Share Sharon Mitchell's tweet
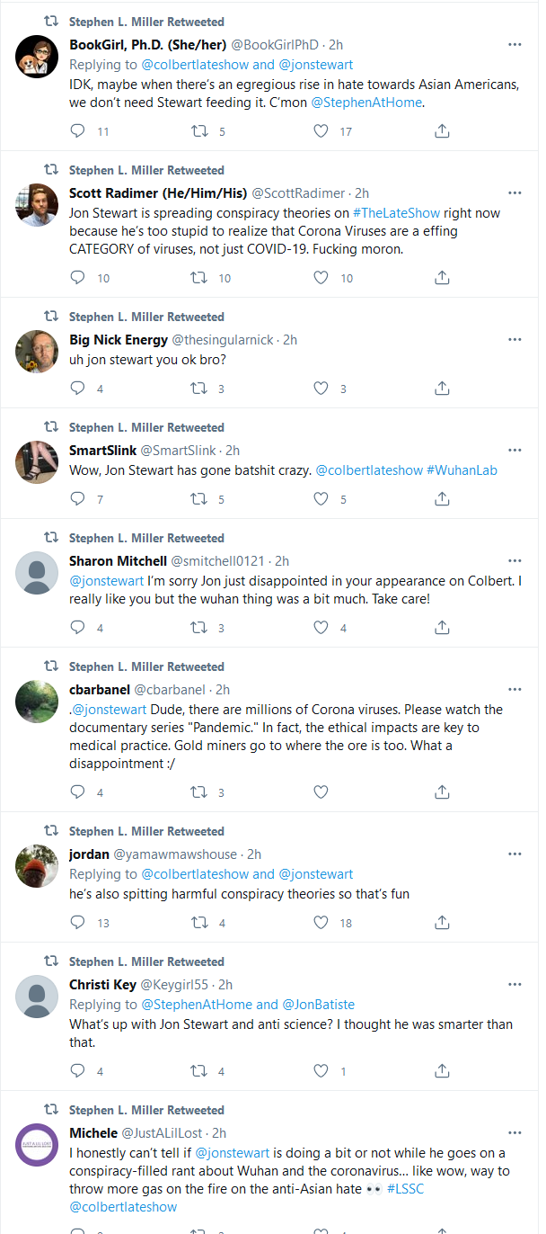 (x=442, y=628)
